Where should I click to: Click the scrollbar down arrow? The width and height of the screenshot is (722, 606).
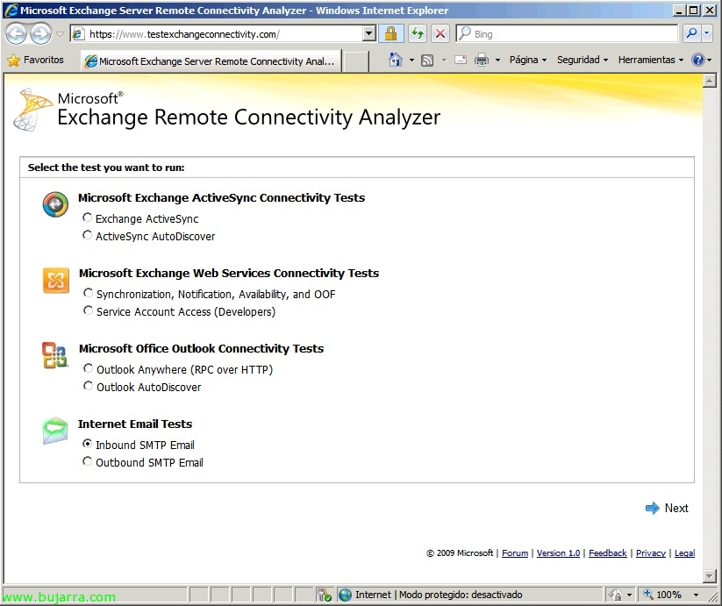709,575
